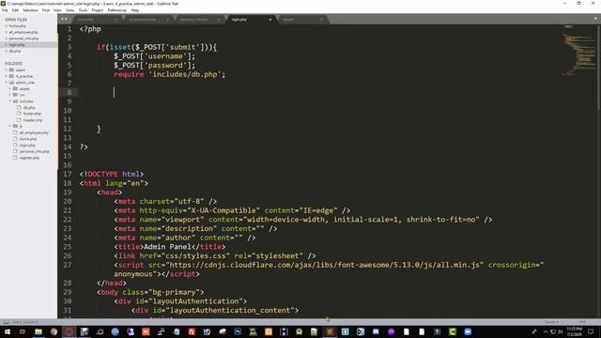This screenshot has width=601, height=338.
Task: Expand the js folder
Action: [10, 126]
